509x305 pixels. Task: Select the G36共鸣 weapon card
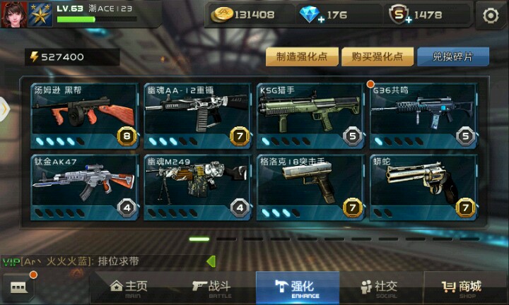point(423,116)
